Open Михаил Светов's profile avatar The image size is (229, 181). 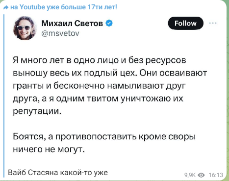pyautogui.click(x=25, y=28)
